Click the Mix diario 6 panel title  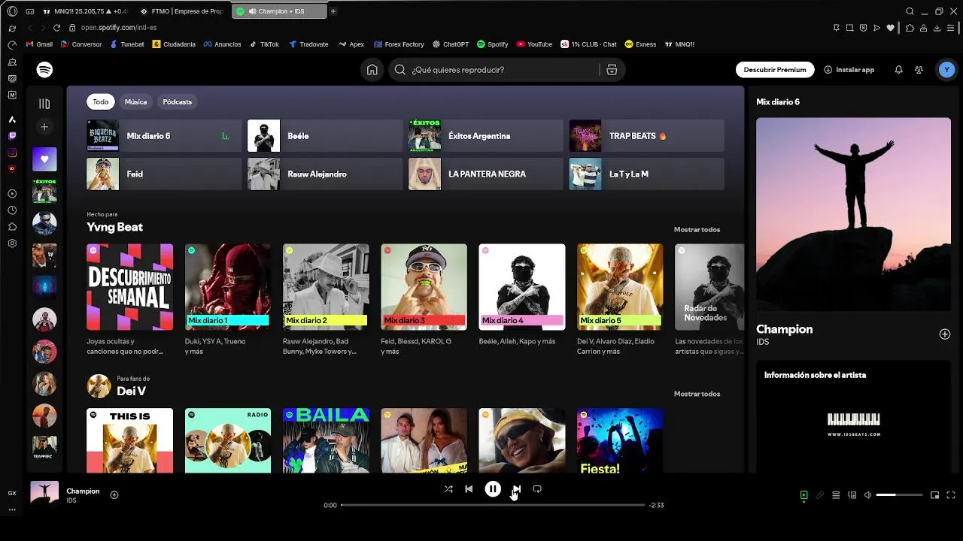pyautogui.click(x=778, y=101)
